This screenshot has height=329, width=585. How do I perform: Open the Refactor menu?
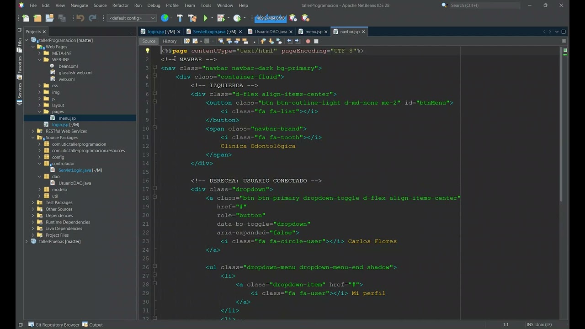point(120,5)
